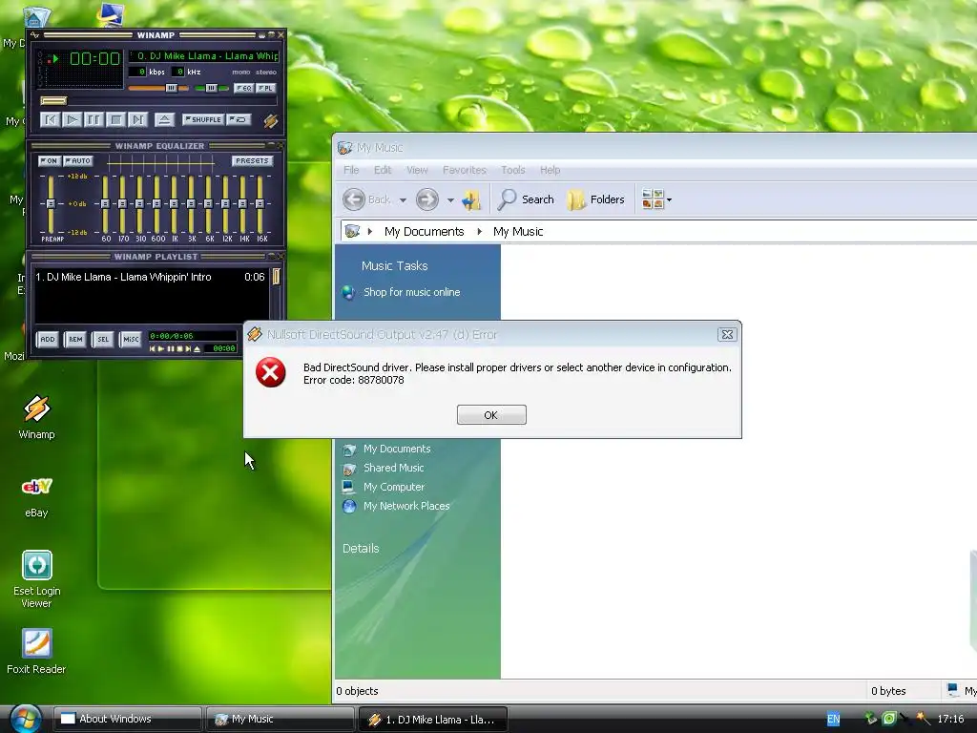Switch to About Windows taskbar button

[x=127, y=720]
